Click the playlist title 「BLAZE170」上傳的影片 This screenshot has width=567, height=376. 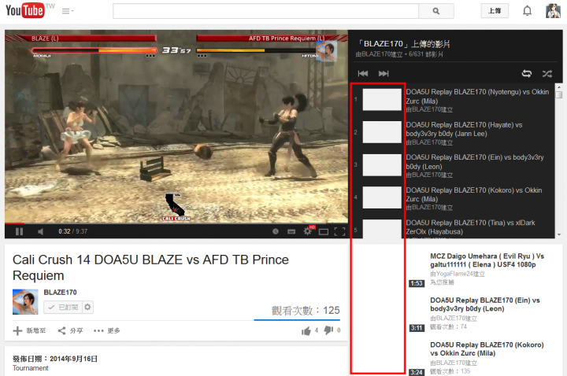403,44
